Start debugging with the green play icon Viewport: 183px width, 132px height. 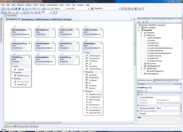tap(53, 9)
